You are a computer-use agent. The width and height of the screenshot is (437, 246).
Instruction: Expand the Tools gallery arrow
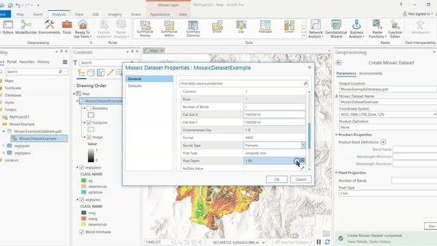pyautogui.click(x=304, y=36)
